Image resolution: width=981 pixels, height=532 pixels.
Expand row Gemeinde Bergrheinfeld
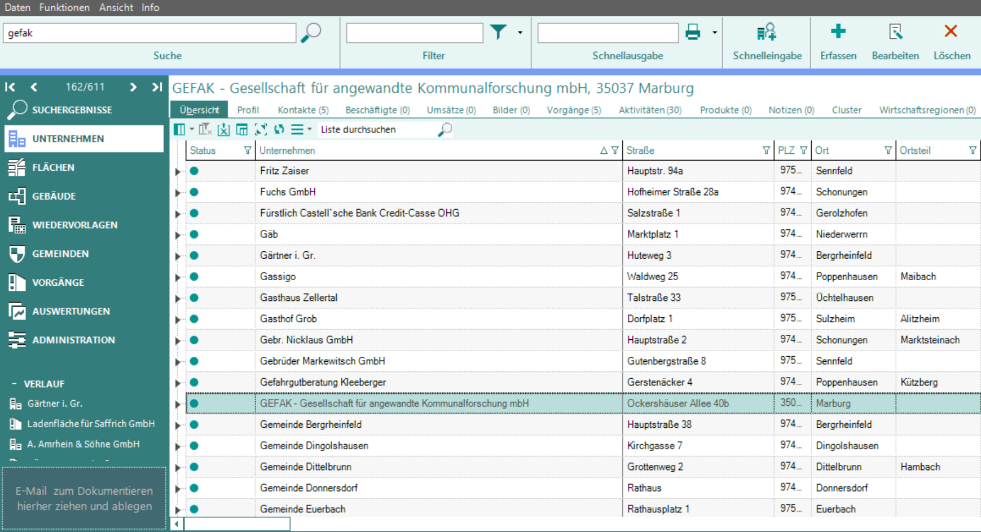pos(178,425)
